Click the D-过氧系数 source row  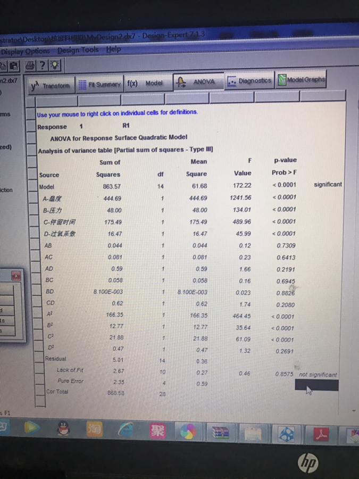coord(59,234)
